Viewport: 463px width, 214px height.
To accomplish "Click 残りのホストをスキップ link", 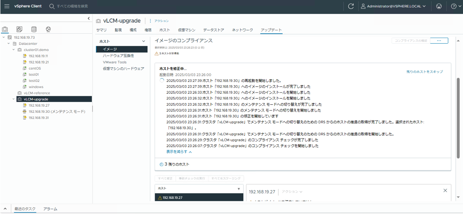I will 424,71.
